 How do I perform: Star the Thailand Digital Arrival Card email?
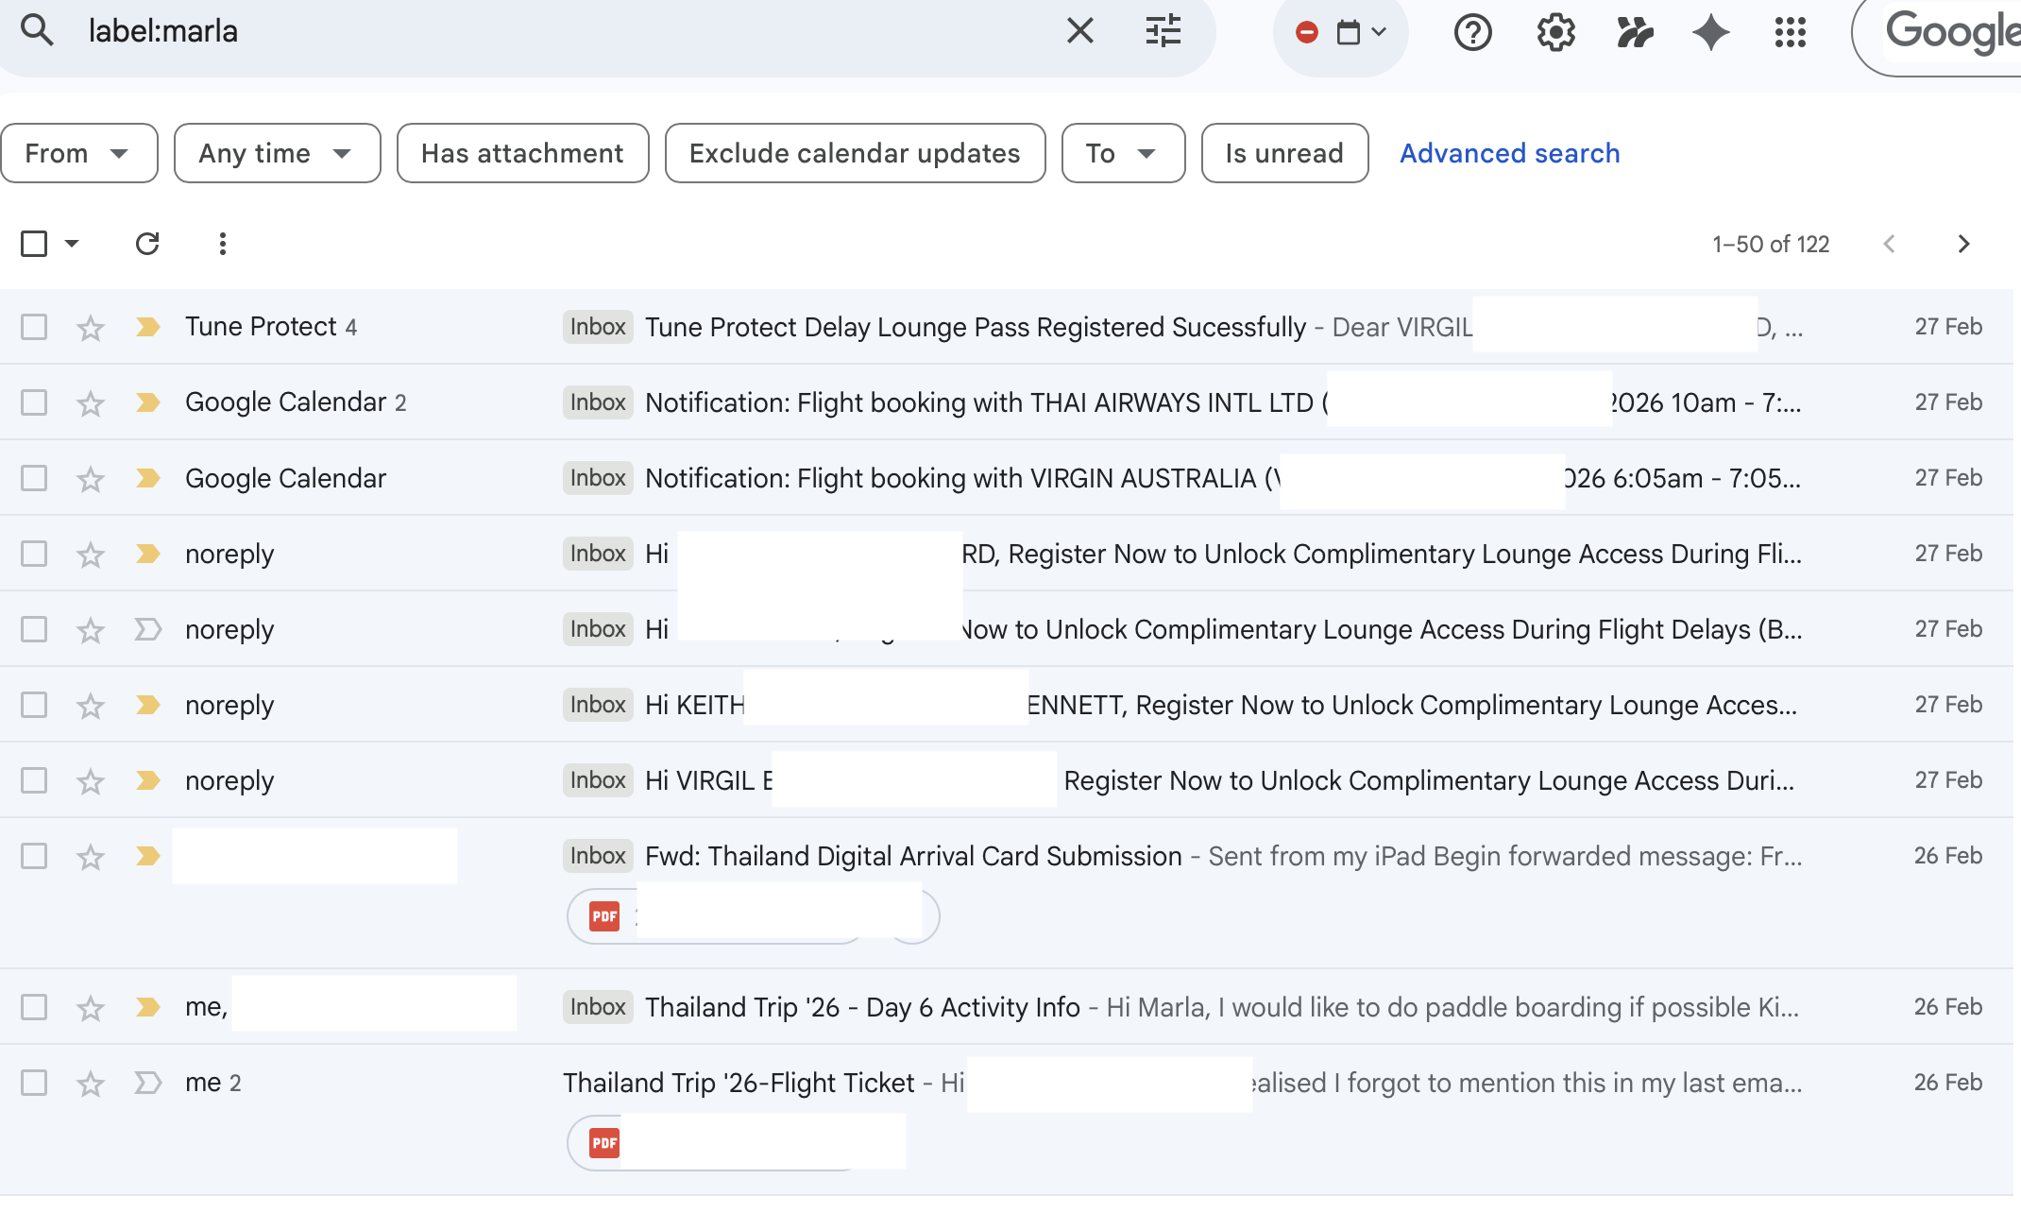pos(91,857)
